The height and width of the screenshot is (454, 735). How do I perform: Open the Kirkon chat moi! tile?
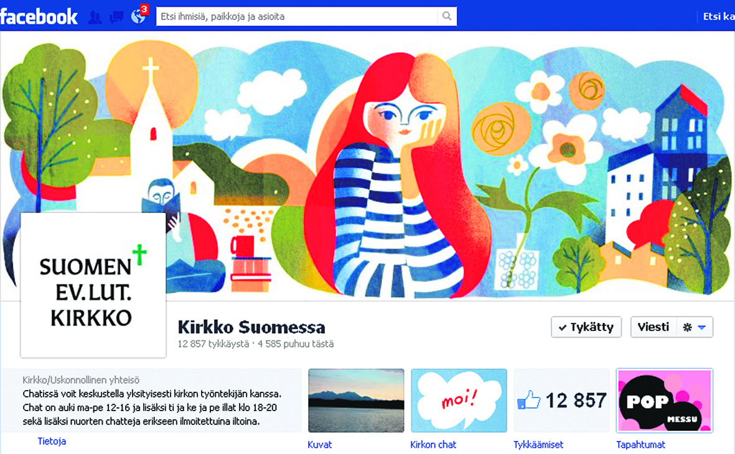(x=459, y=401)
